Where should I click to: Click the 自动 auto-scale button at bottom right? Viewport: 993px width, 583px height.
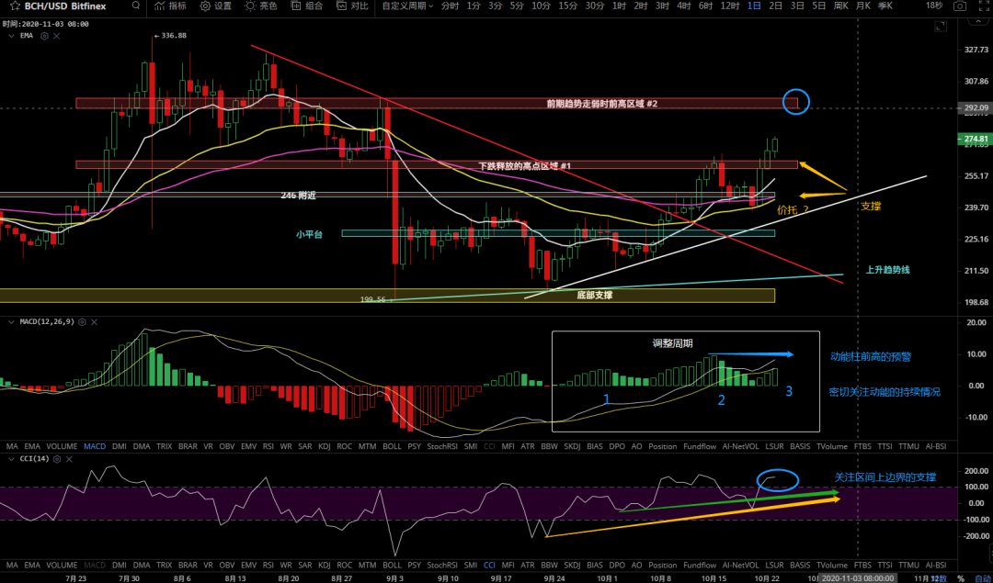[982, 578]
